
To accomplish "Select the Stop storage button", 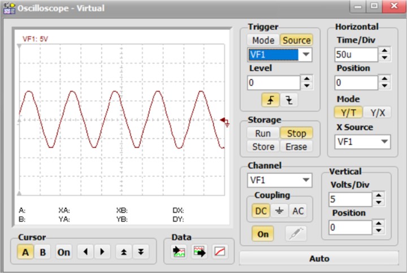I will pyautogui.click(x=296, y=133).
